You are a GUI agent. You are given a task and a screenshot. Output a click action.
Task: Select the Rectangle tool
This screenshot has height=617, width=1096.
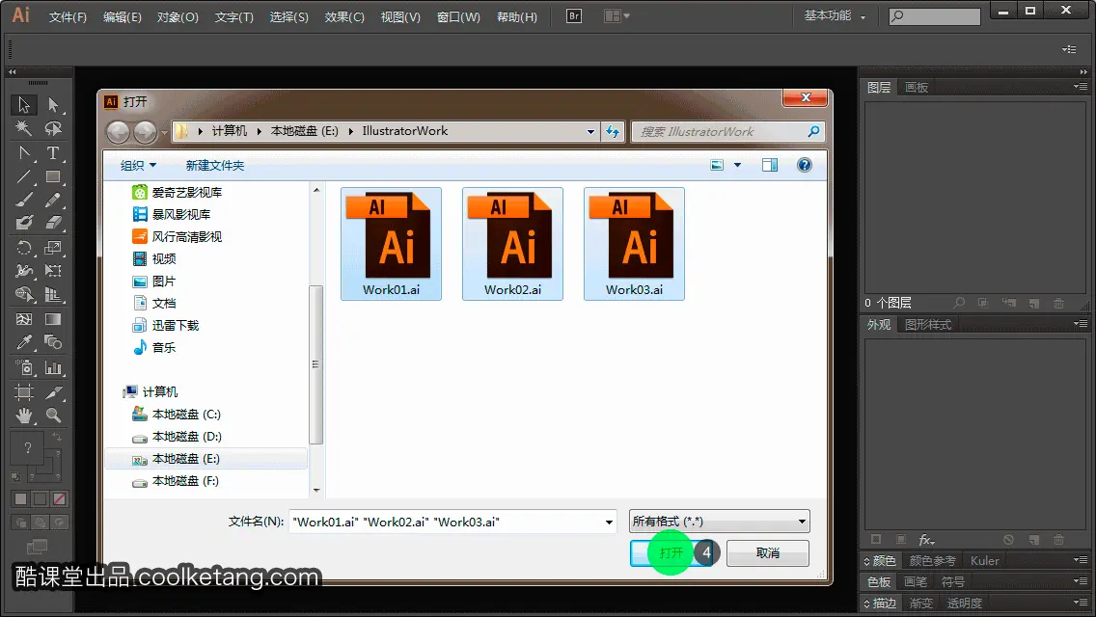tap(53, 176)
